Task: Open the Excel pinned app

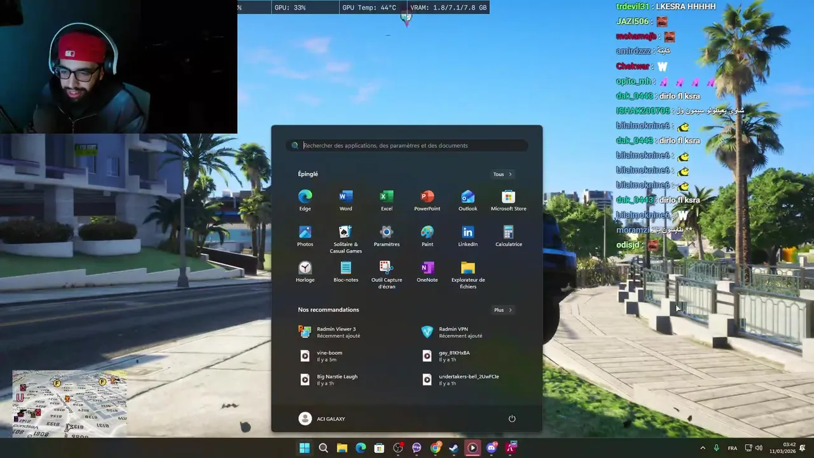Action: click(387, 200)
